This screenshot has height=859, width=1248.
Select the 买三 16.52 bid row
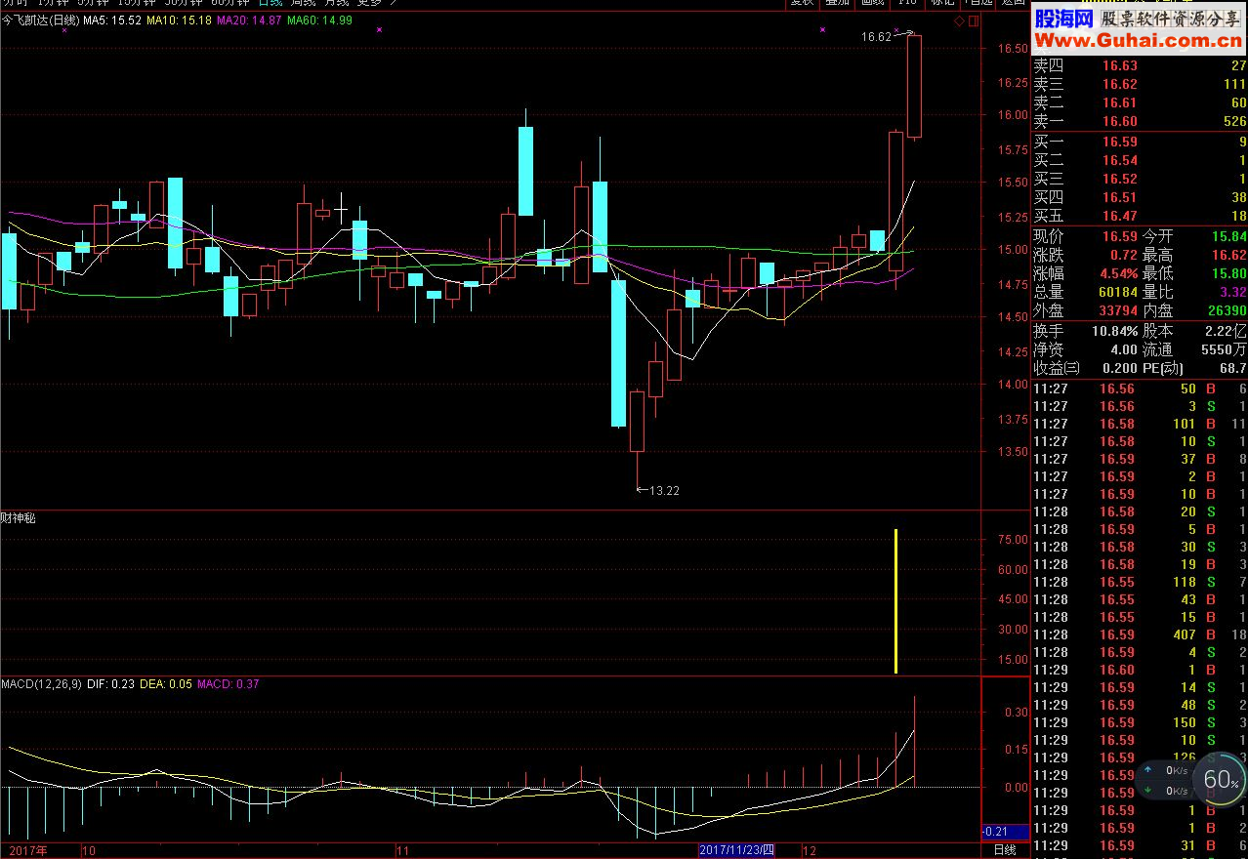click(1140, 179)
